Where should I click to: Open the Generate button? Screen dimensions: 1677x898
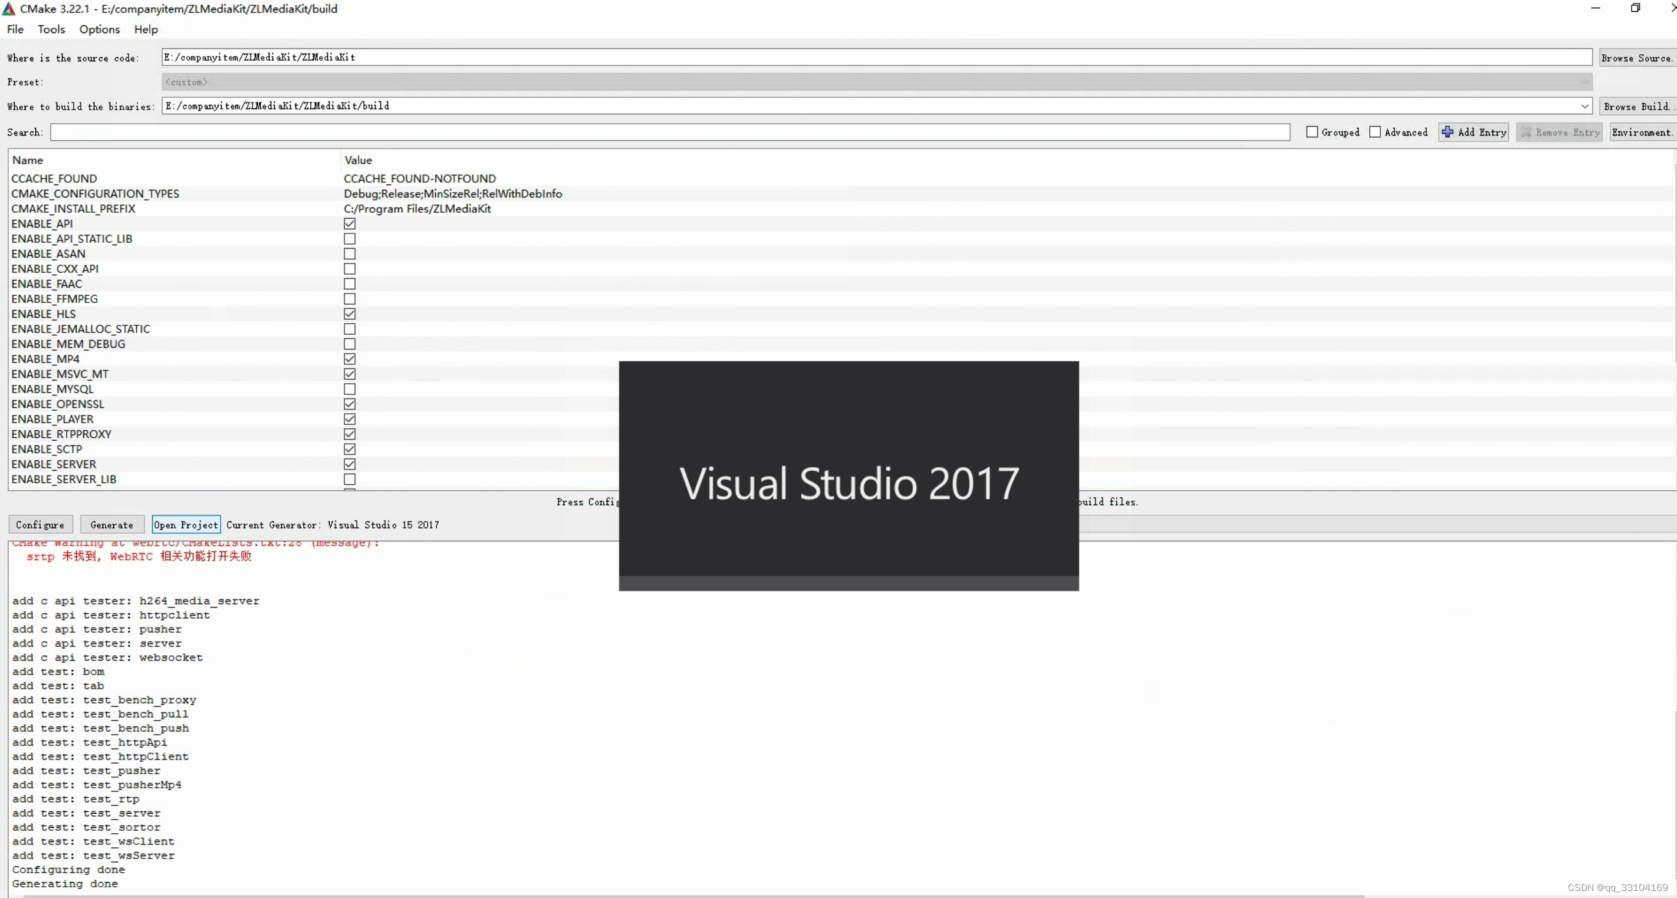click(111, 524)
